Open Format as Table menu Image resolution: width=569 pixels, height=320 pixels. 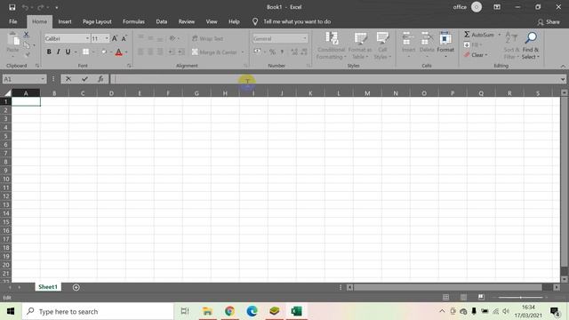pos(359,45)
